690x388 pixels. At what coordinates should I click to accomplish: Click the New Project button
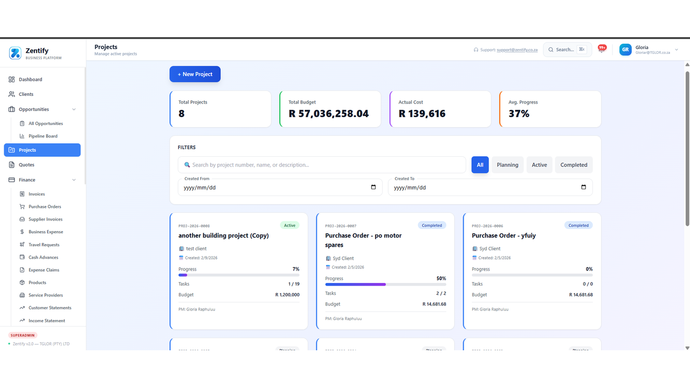coord(195,74)
